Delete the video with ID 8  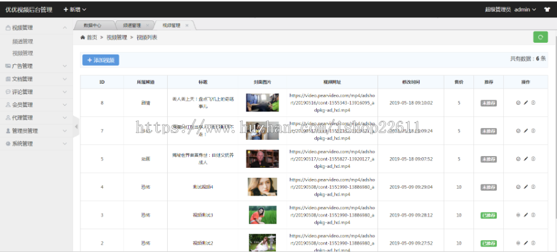(533, 103)
